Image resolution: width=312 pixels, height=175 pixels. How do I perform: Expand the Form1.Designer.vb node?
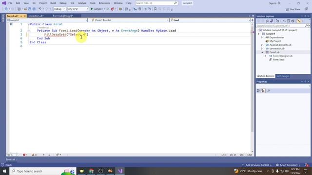(x=265, y=56)
